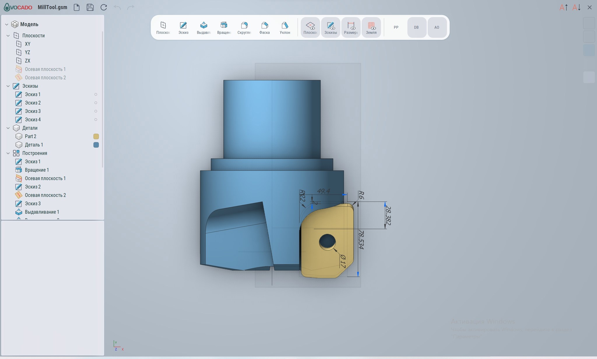Toggle planes visibility in toolbar
The height and width of the screenshot is (359, 597).
310,27
